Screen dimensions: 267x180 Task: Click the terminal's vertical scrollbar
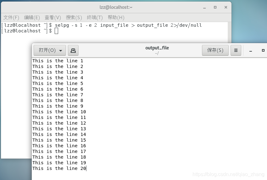[230, 32]
